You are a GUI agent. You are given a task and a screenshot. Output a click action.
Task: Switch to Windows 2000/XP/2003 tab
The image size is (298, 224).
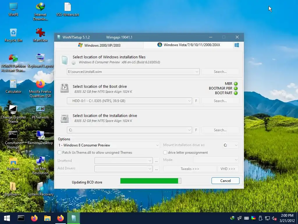99,45
